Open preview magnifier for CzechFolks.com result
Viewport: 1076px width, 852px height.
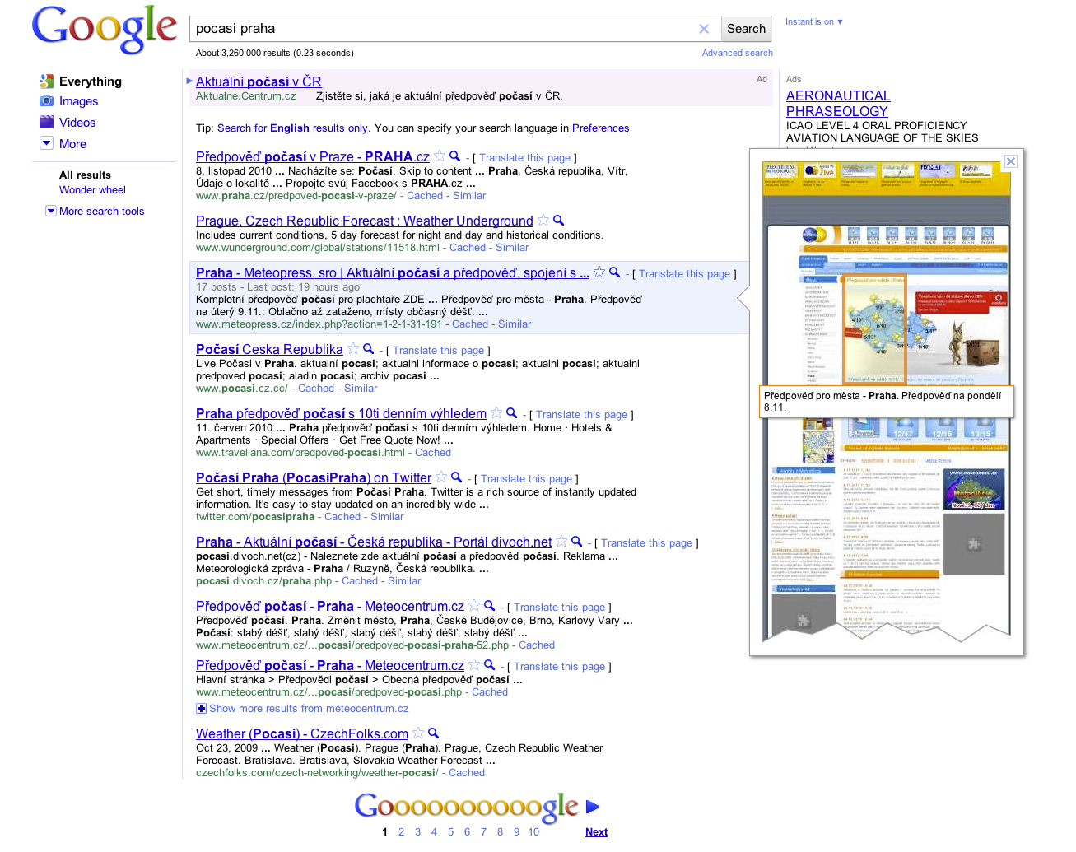click(433, 733)
